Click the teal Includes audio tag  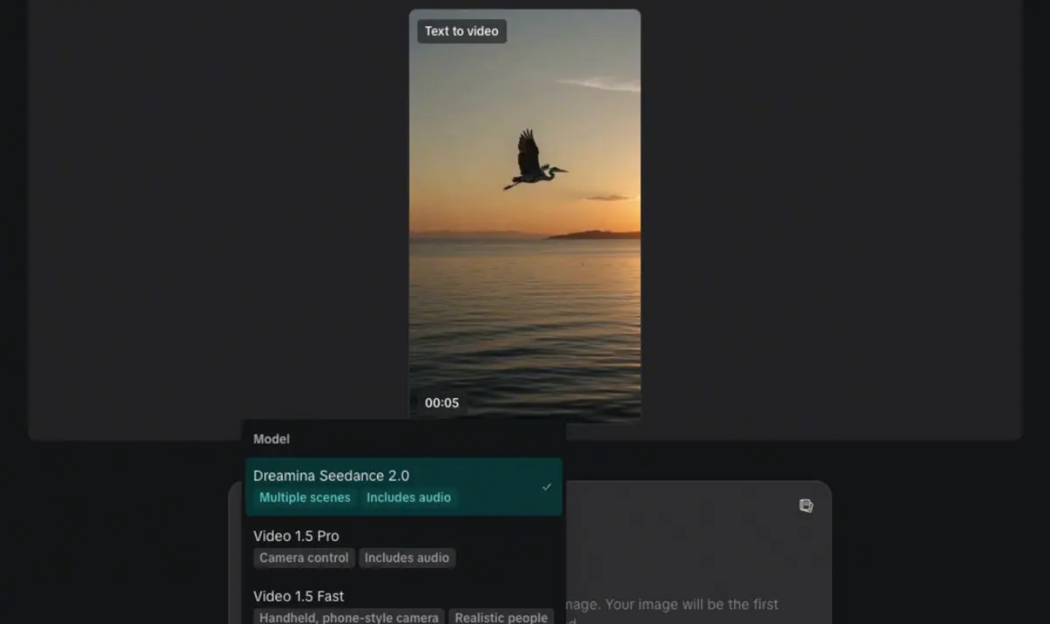tap(409, 498)
